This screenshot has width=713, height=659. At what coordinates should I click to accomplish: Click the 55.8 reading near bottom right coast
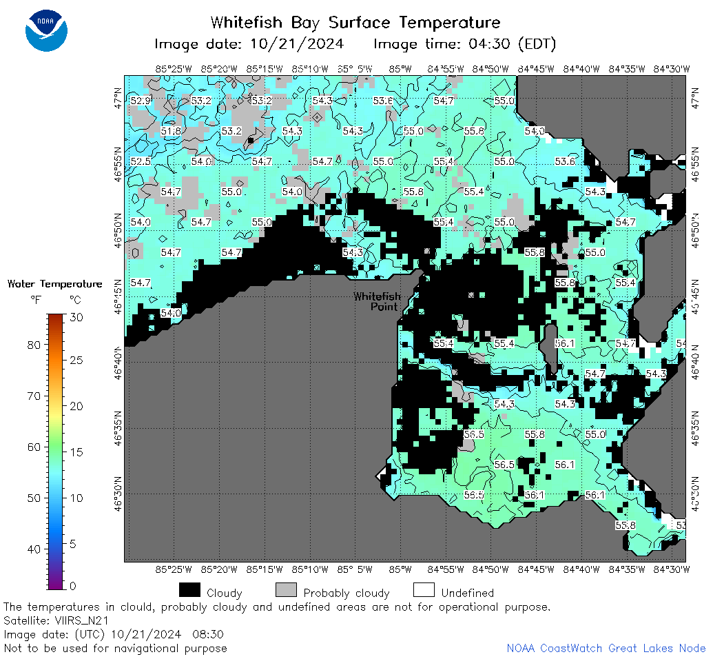tap(626, 526)
